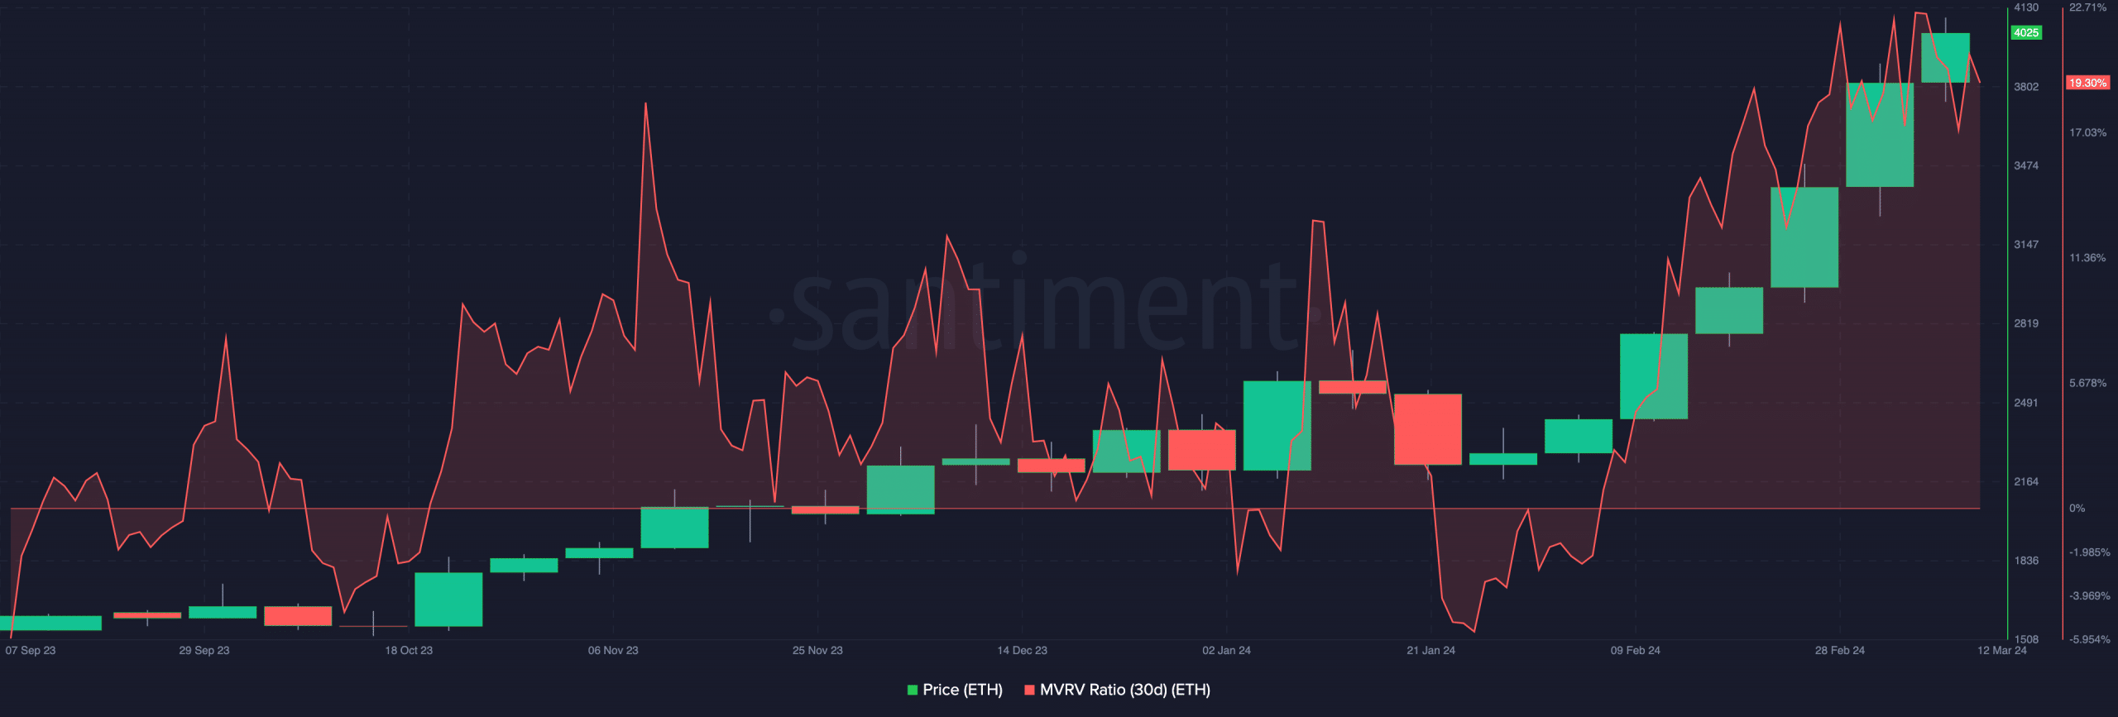Select the 28 Feb 24 date label
The height and width of the screenshot is (717, 2118).
1839,650
